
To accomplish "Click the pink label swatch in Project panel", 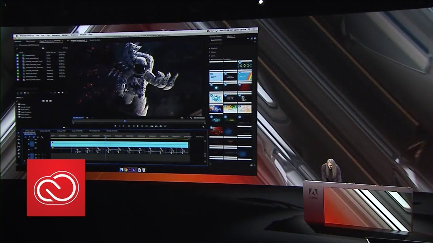I will click(x=18, y=80).
